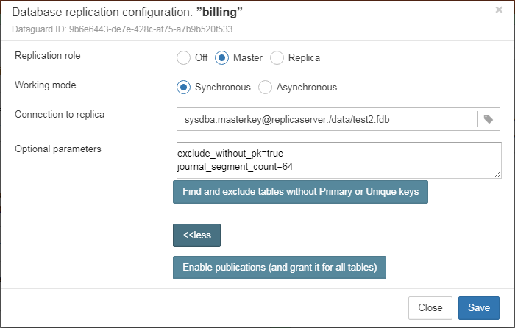Choose Asynchronous working mode
Image resolution: width=515 pixels, height=328 pixels.
(265, 88)
